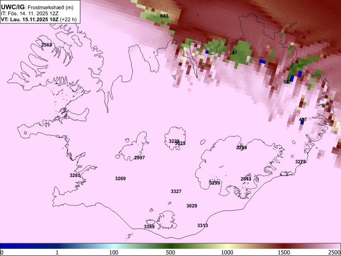341x256 pixels.
Task: Click the map value 3275
Action: (x=300, y=162)
